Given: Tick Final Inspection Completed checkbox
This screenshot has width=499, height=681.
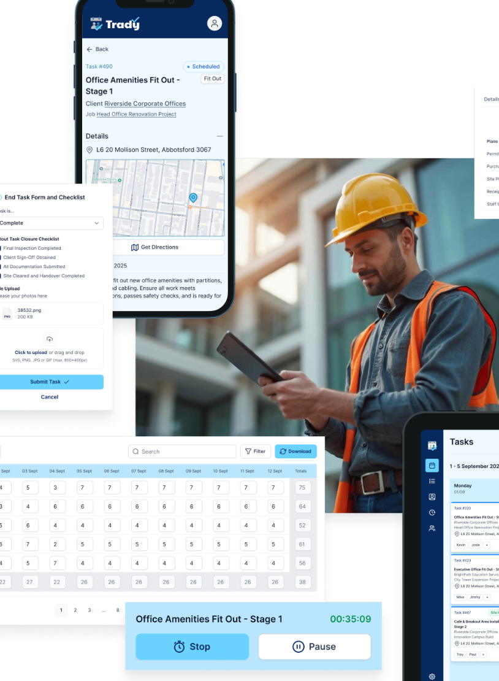Looking at the screenshot, I should click(x=1, y=248).
